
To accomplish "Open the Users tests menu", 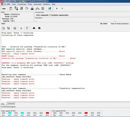I will pos(37,4).
